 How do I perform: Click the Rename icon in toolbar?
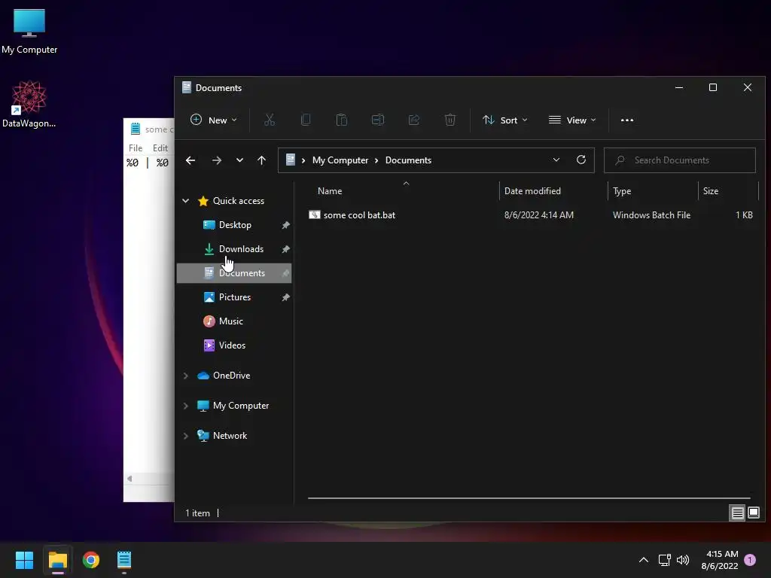[378, 120]
